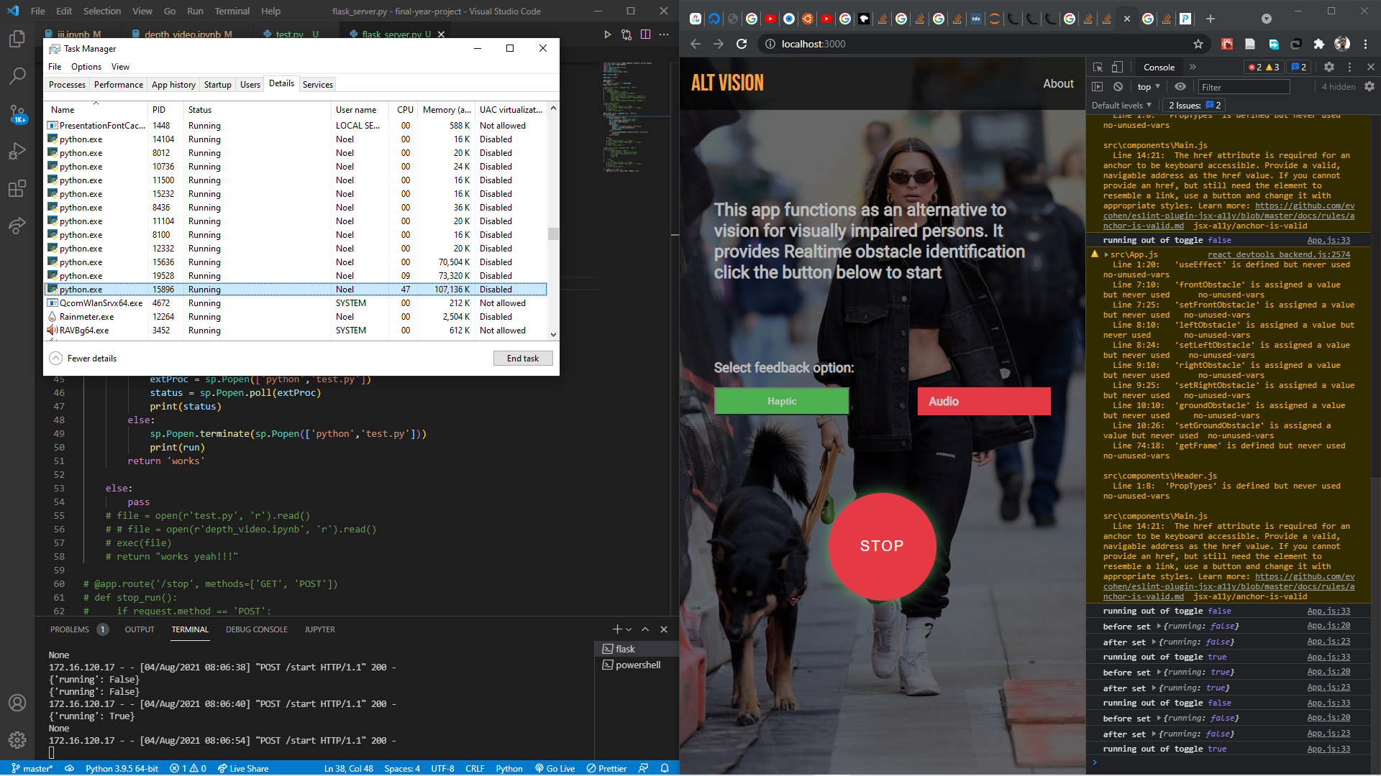Expand new terminal launch profile dropdown
Image resolution: width=1381 pixels, height=776 pixels.
pos(629,629)
